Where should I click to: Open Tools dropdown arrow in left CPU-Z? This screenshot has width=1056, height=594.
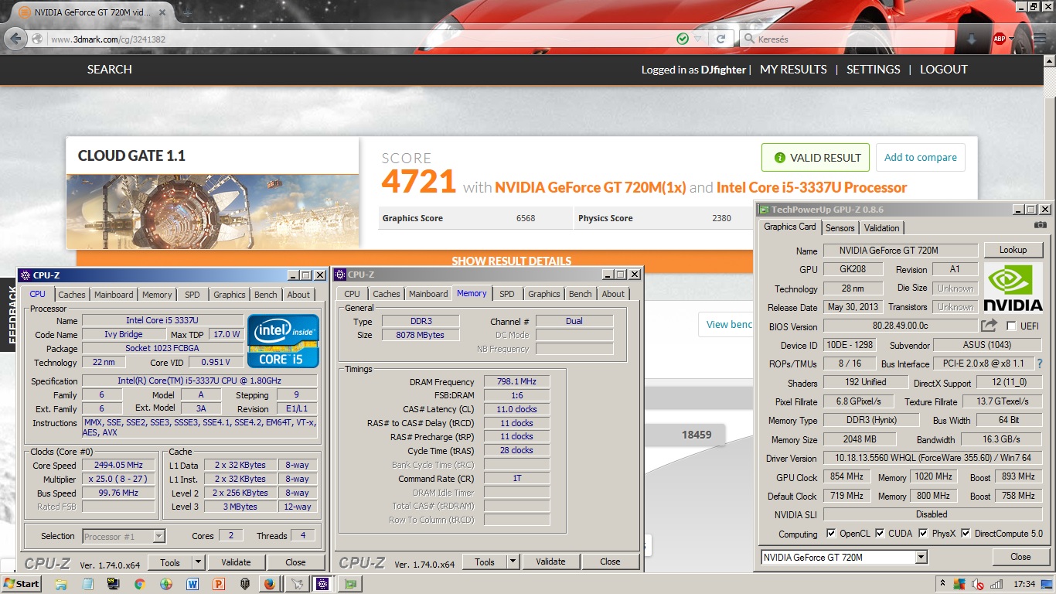(198, 562)
